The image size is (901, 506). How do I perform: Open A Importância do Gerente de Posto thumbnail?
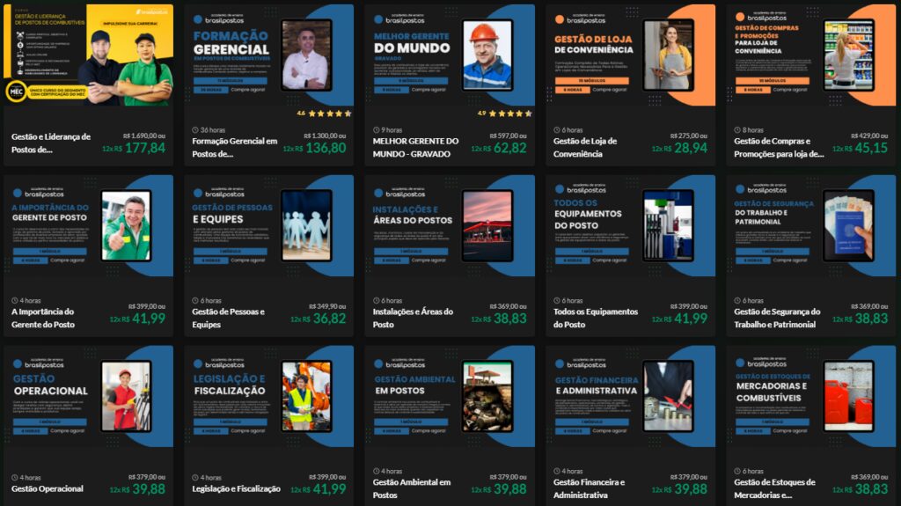click(x=89, y=225)
